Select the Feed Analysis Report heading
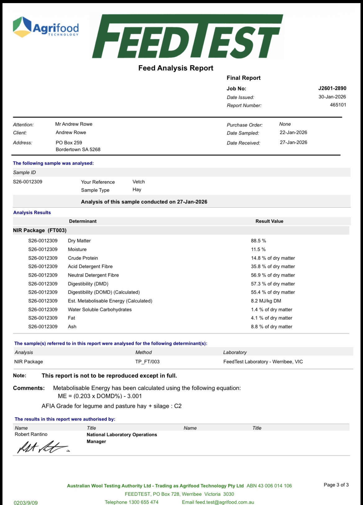The height and width of the screenshot is (505, 363). (176, 68)
